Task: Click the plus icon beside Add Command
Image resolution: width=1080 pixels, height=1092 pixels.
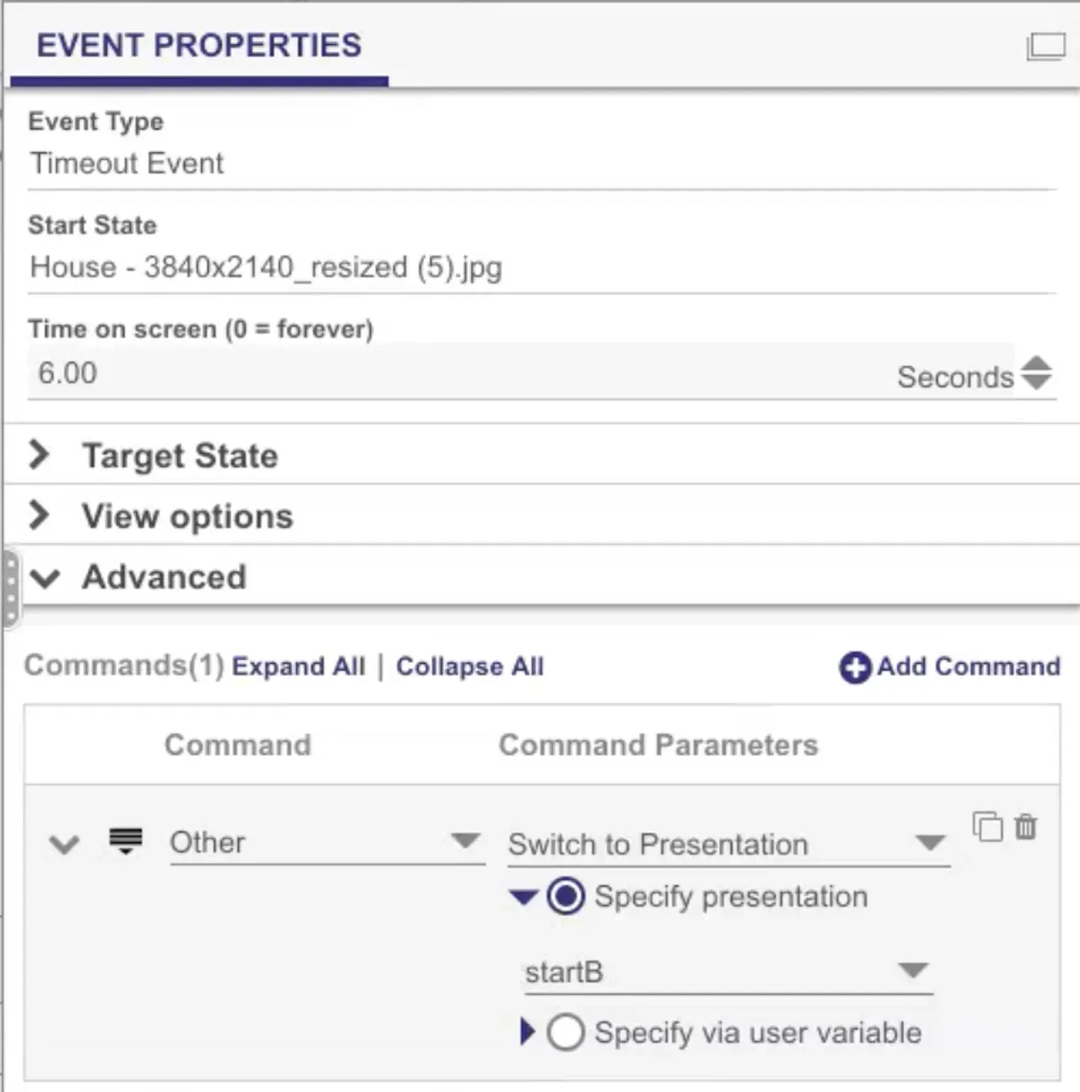Action: [x=855, y=667]
